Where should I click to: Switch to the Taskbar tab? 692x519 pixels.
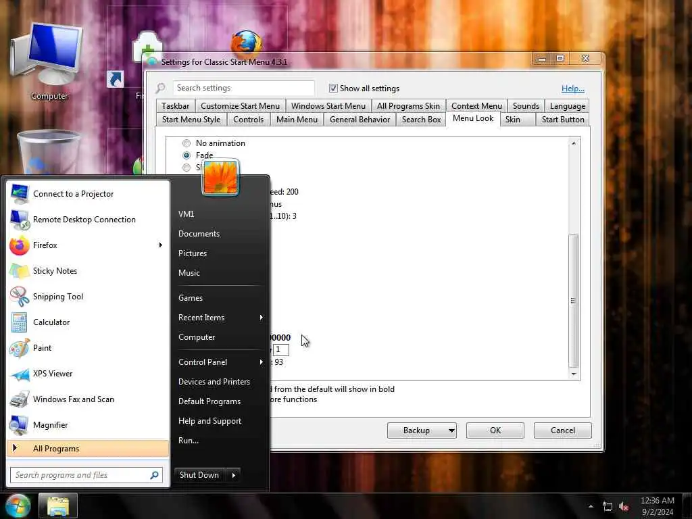click(x=175, y=106)
